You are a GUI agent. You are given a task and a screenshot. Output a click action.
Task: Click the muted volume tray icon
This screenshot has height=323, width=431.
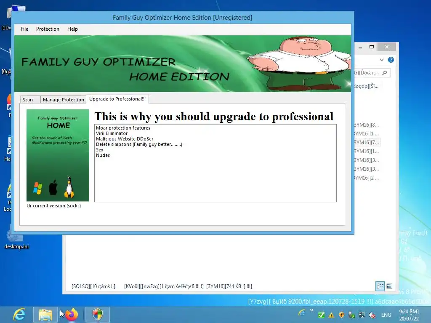pyautogui.click(x=372, y=315)
